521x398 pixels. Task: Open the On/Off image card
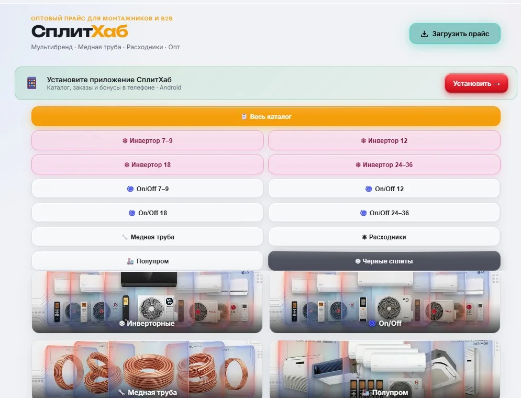pos(385,302)
